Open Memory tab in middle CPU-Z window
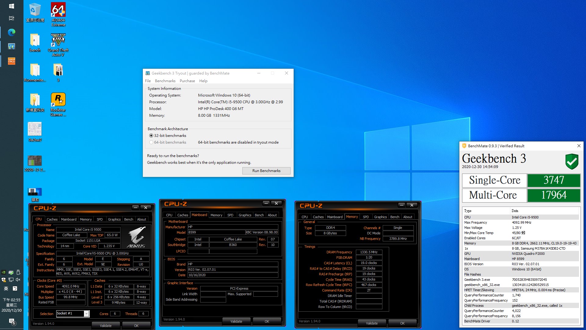Viewport: 586px width, 330px height. (x=216, y=215)
